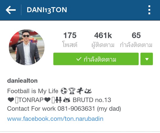Screen dimensions: 160x133
Task: Open the 461k followers list
Action: point(103,40)
